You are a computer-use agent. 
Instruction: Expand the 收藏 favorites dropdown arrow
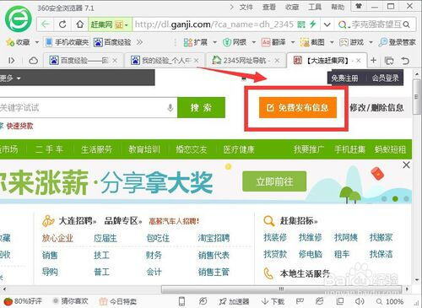(37, 42)
